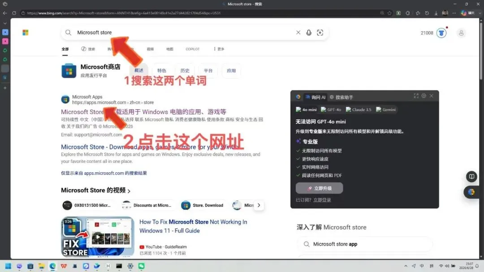
Task: Select the 0X80131500 Micr... video chip
Action: (x=88, y=205)
